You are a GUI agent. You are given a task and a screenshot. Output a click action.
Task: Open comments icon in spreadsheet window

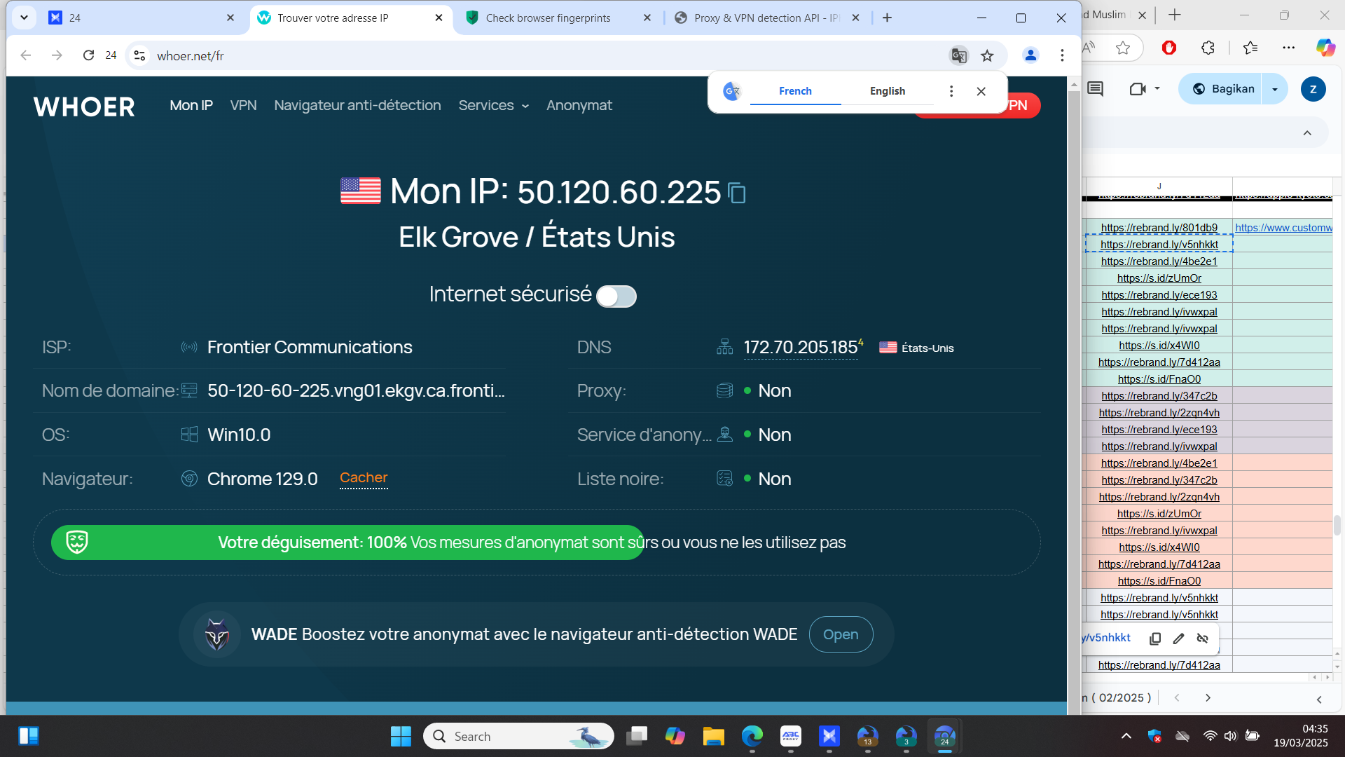[1095, 89]
